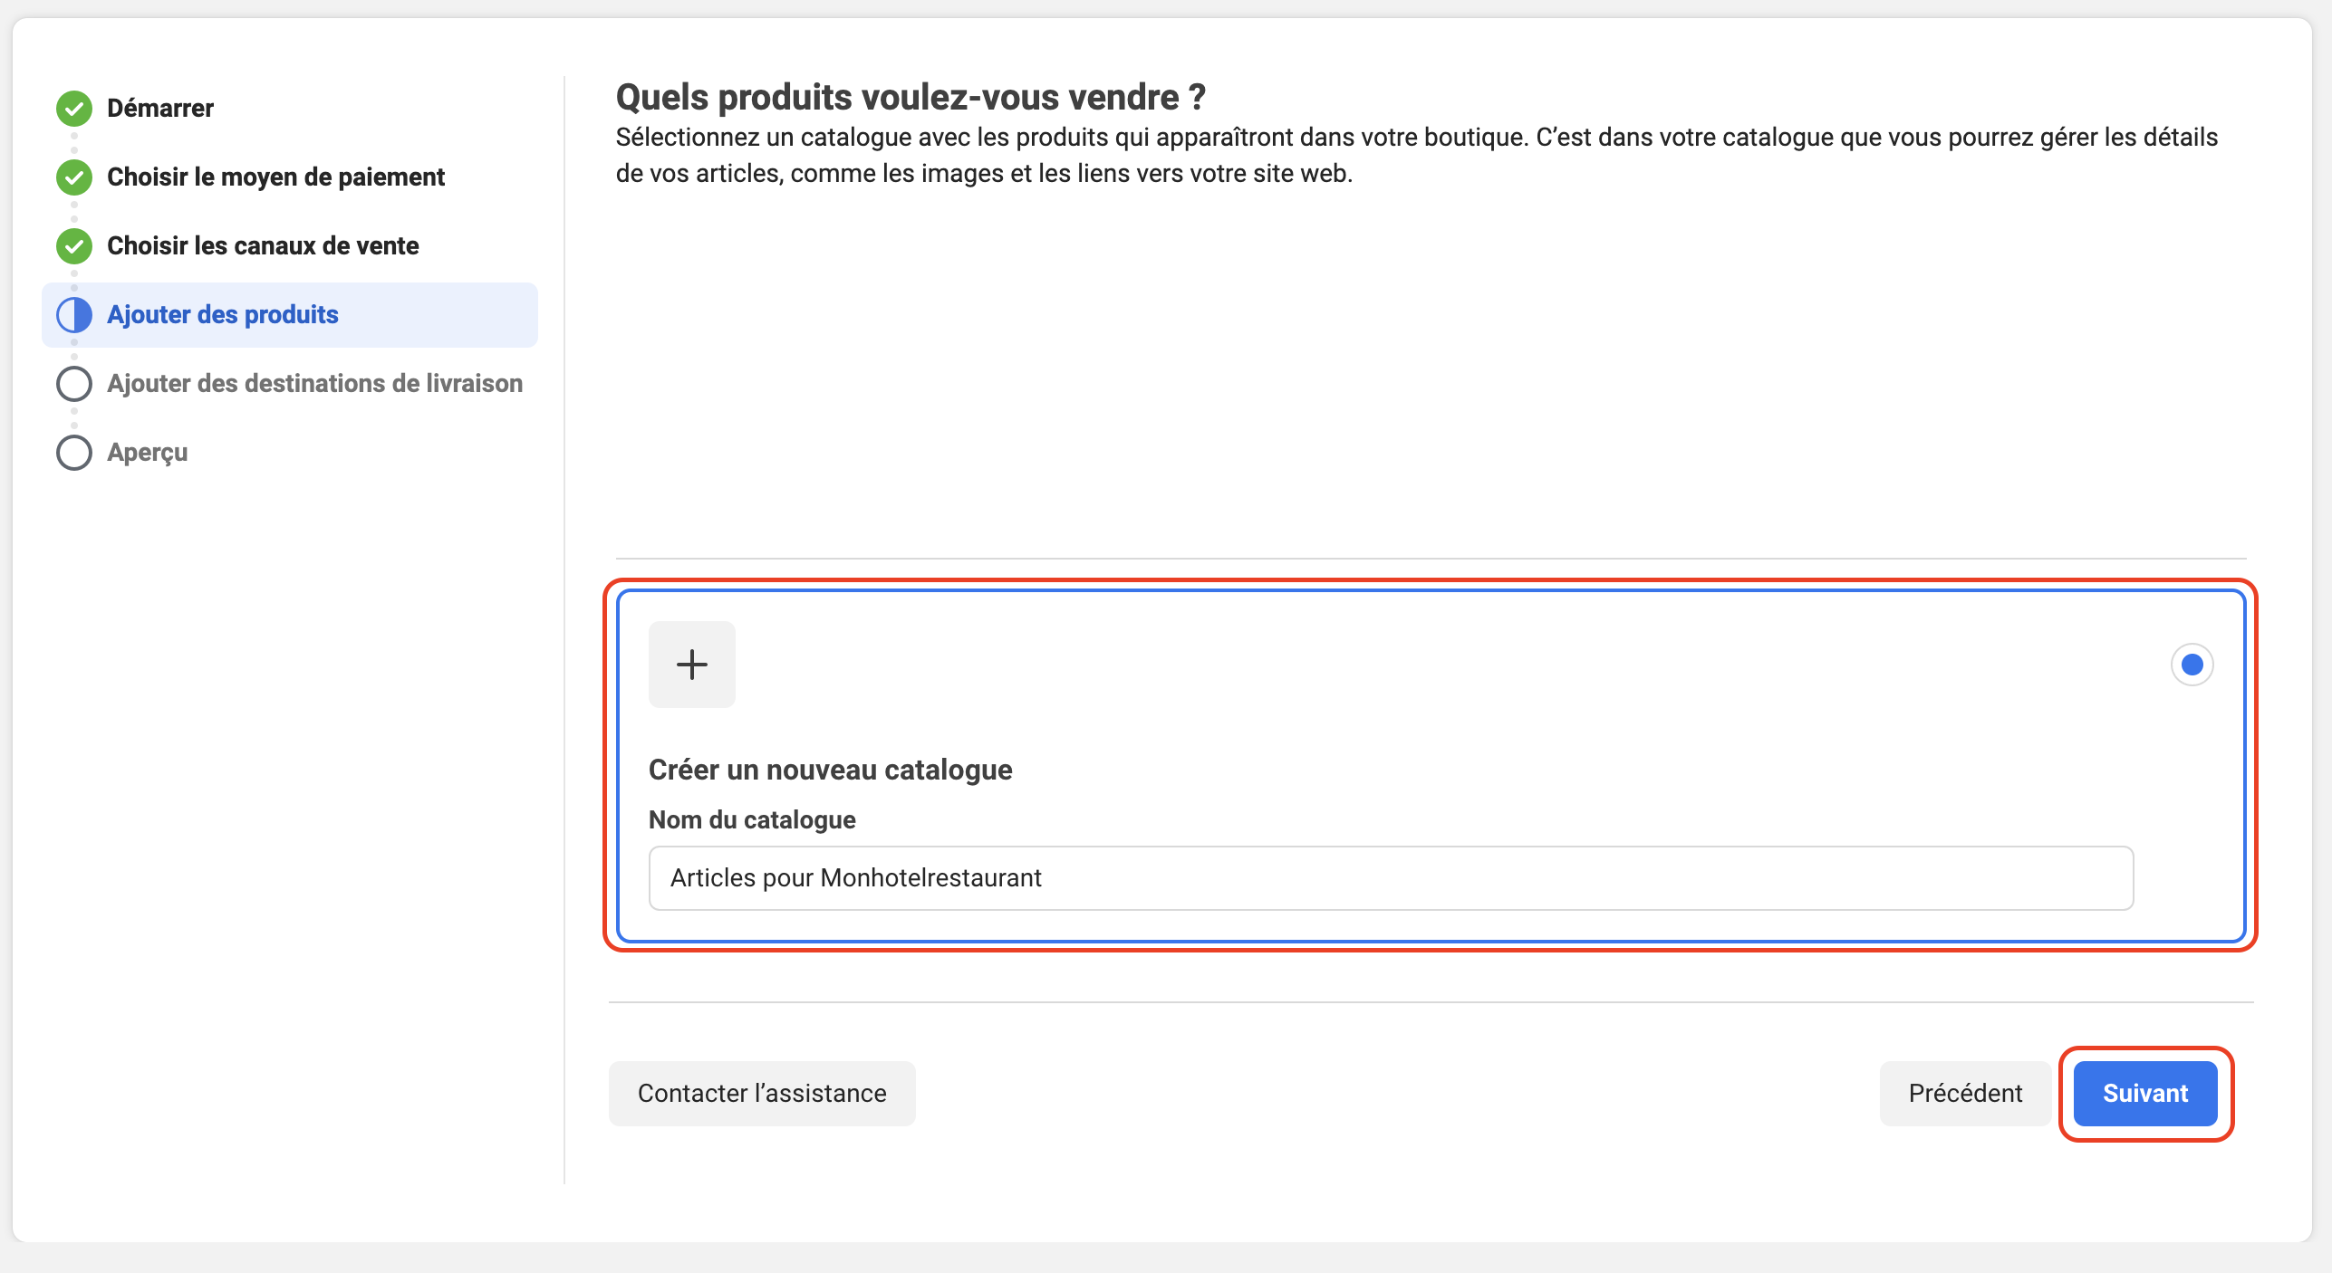Select the new catalogue radio button
The width and height of the screenshot is (2332, 1273).
coord(2192,665)
